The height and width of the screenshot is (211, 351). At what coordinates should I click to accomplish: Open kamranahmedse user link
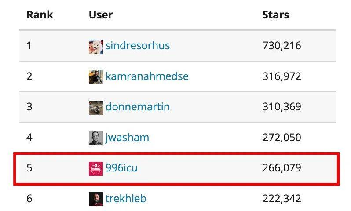point(147,76)
